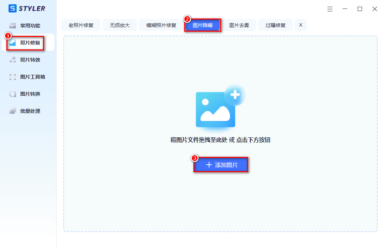Click the plus sign inside 添加图片
The width and height of the screenshot is (384, 249).
coord(208,164)
